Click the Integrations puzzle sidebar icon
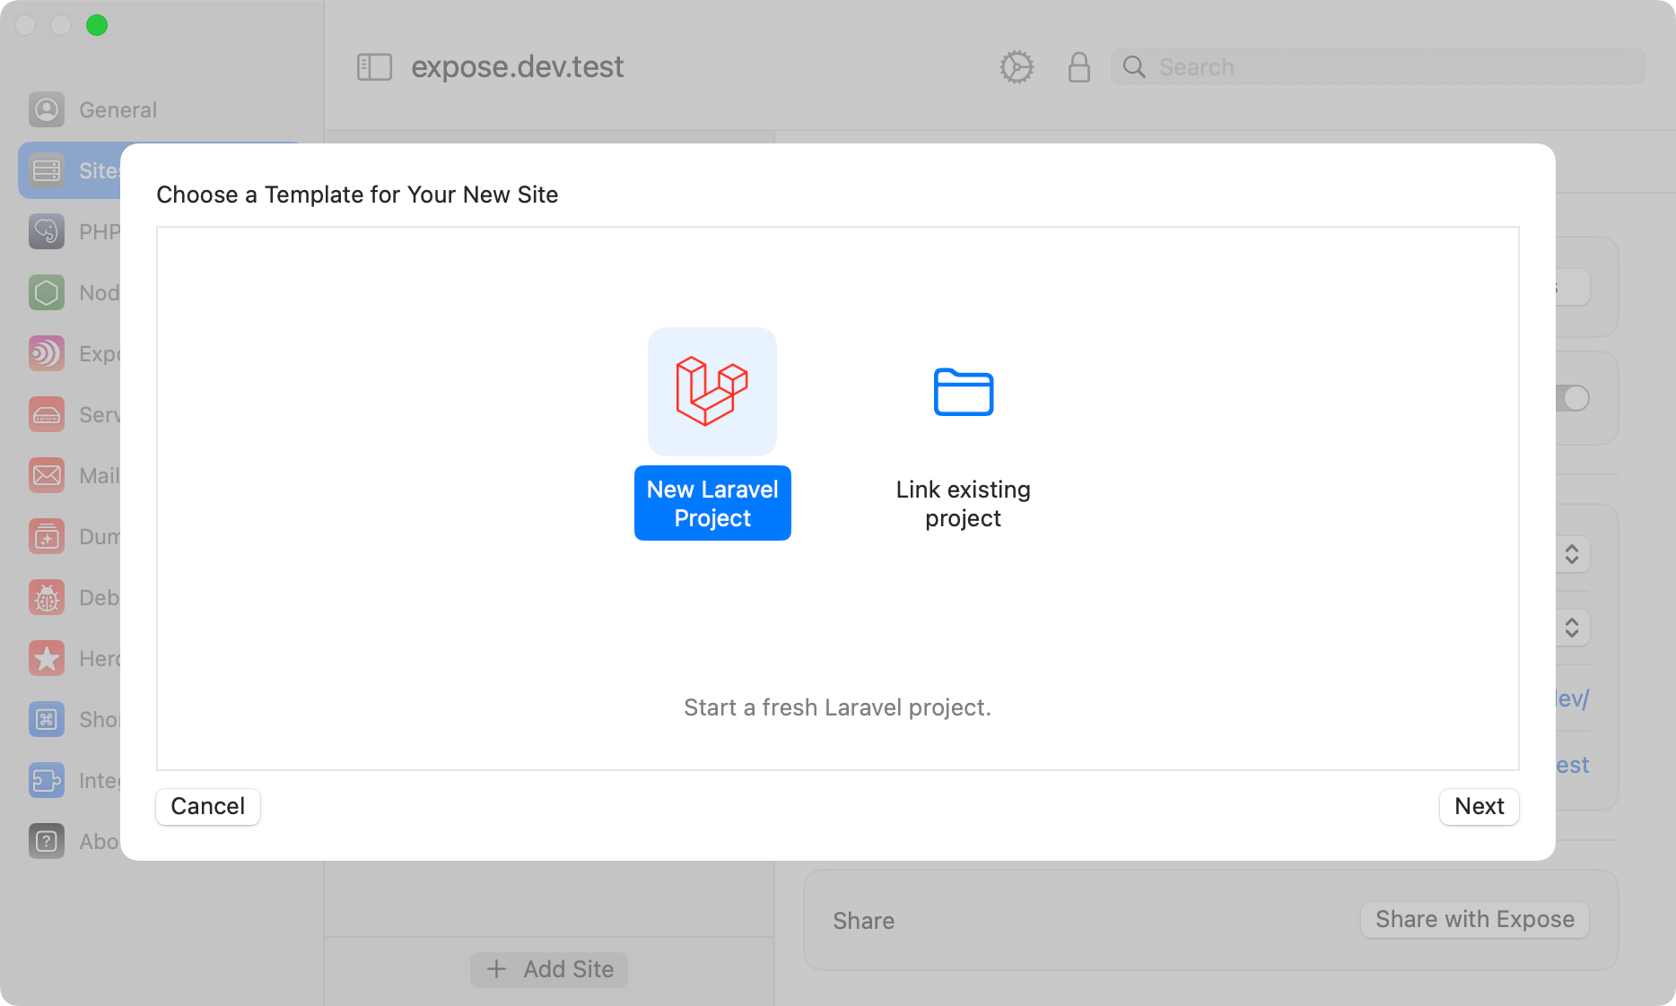The image size is (1676, 1006). 47,780
